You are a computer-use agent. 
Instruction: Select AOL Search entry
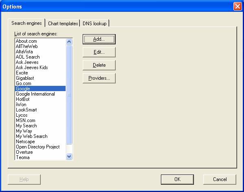click(40, 57)
